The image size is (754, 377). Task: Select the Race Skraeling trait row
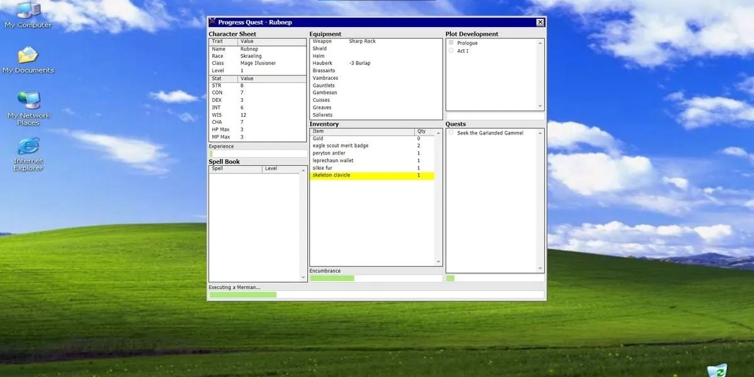(258, 56)
